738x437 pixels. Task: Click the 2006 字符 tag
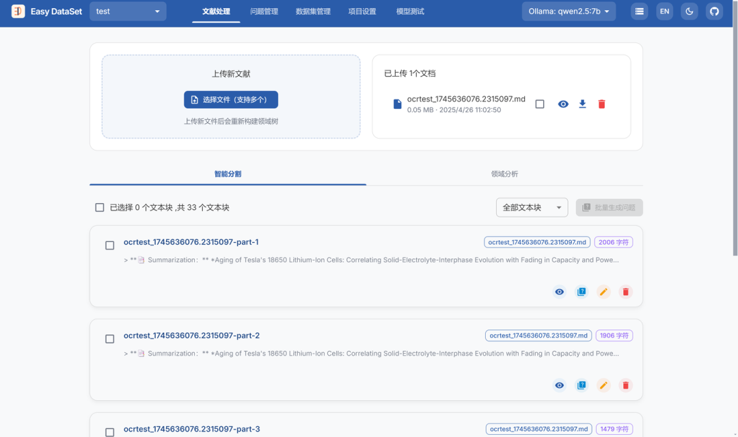coord(613,242)
